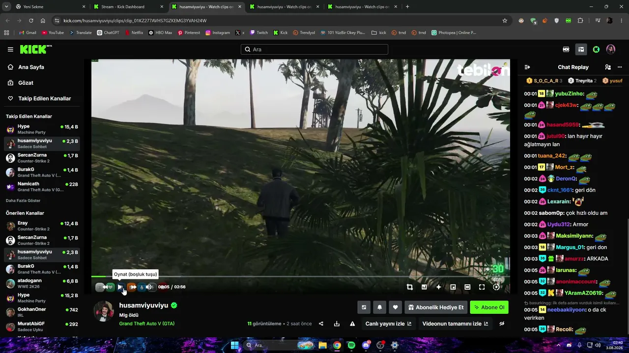Open the hamburger sidebar menu
The width and height of the screenshot is (629, 353).
[10, 50]
